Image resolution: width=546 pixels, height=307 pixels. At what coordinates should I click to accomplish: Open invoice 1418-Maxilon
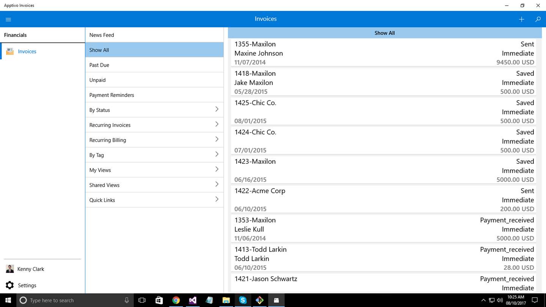(x=384, y=82)
